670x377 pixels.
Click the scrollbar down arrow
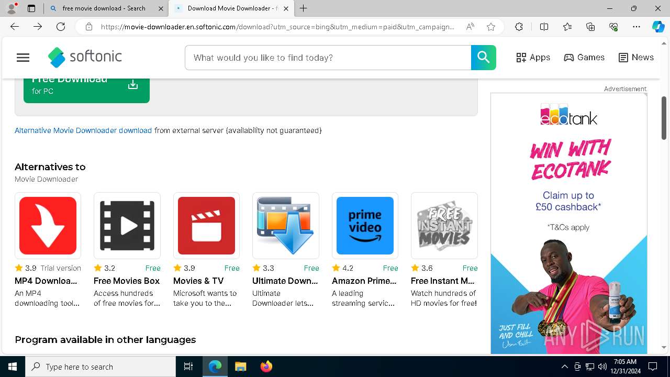coord(664,347)
